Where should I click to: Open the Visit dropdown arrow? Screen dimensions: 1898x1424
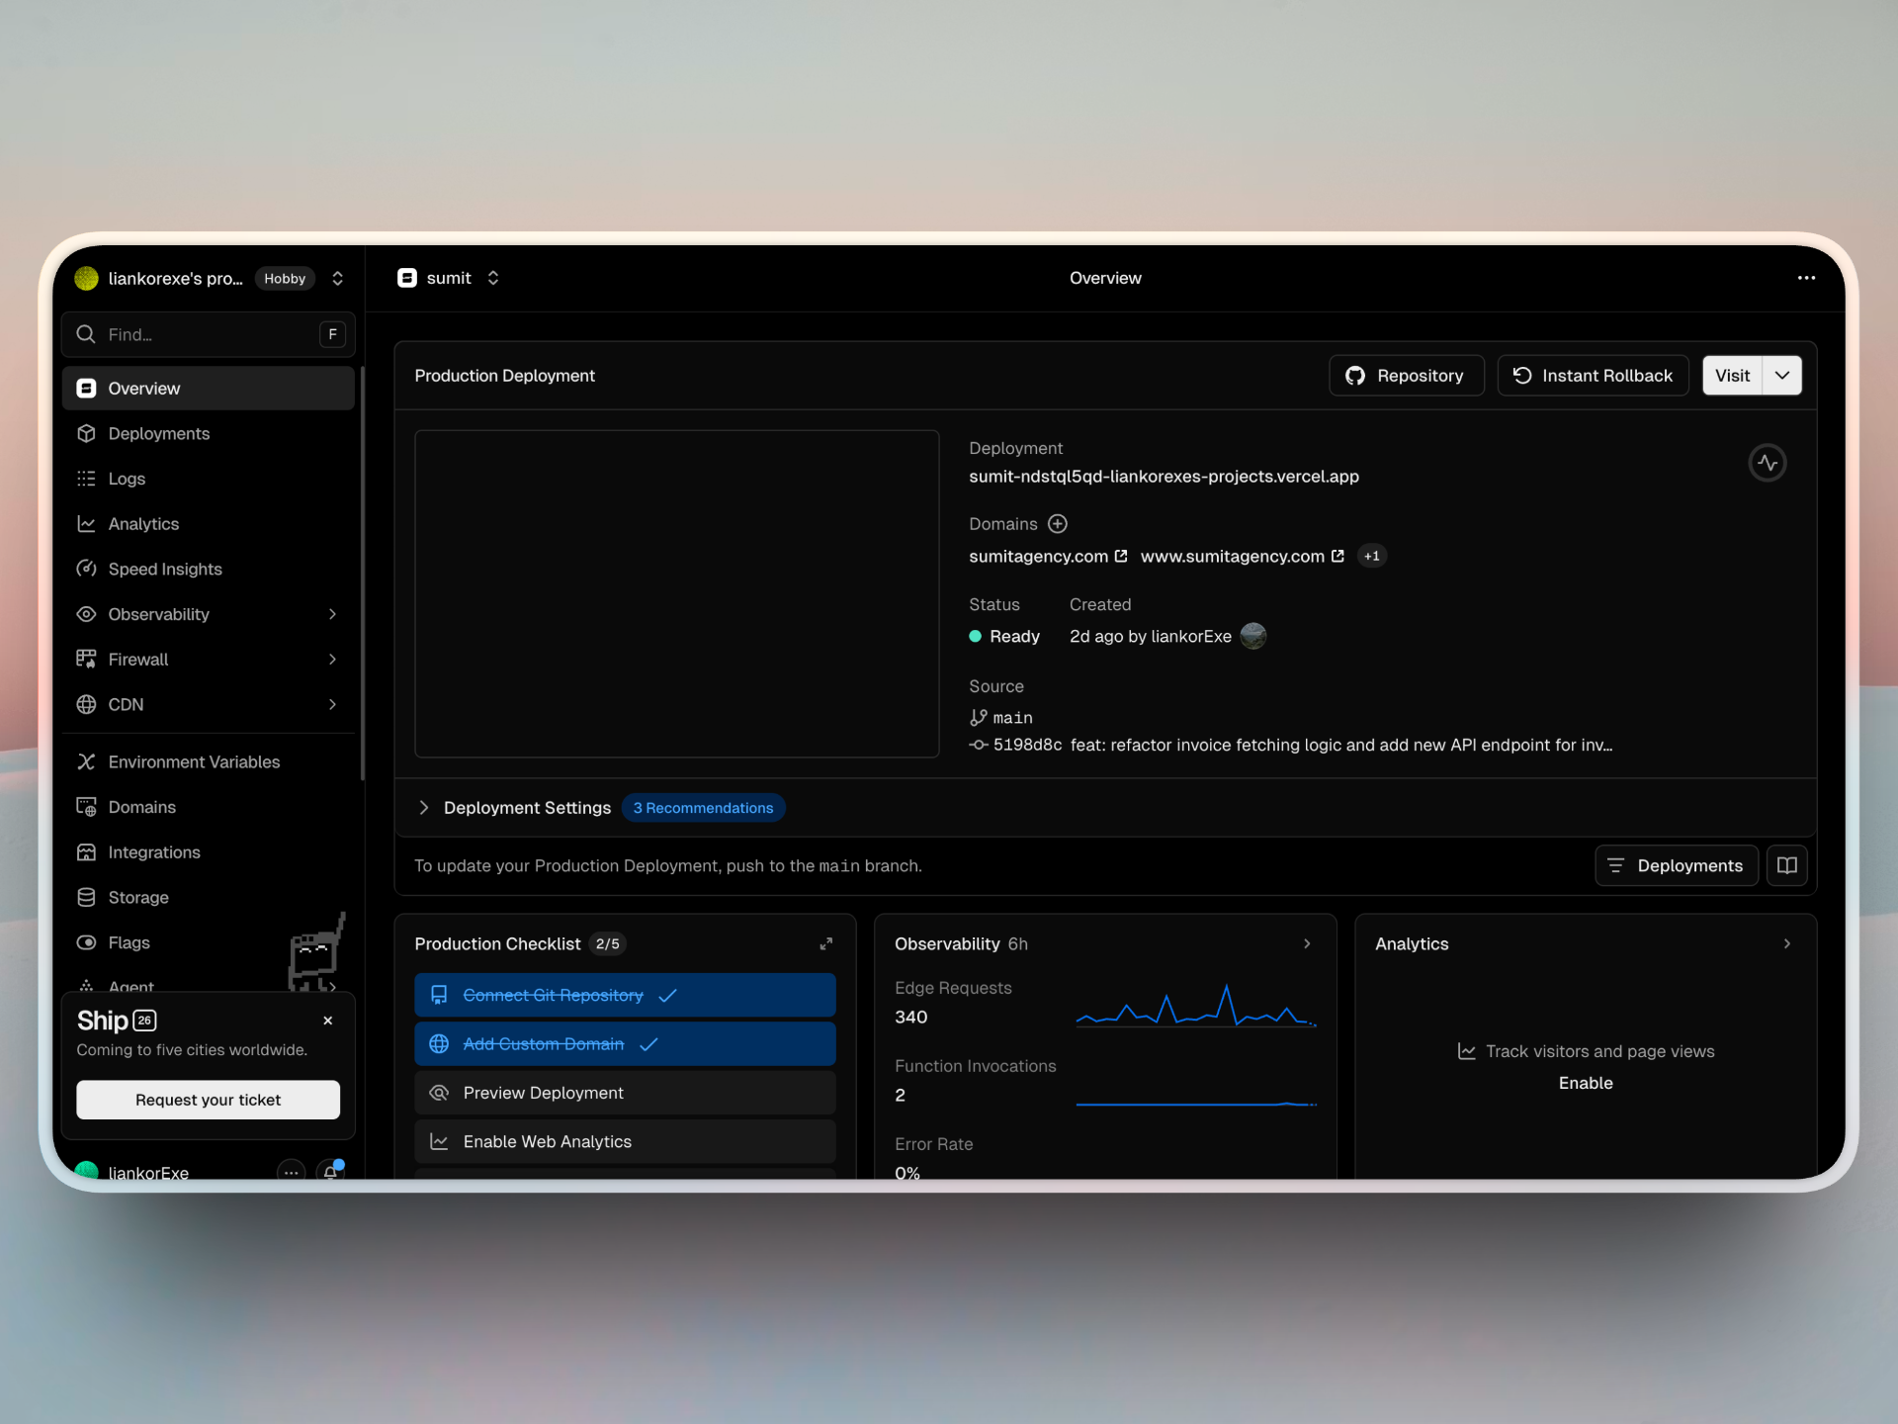point(1782,376)
